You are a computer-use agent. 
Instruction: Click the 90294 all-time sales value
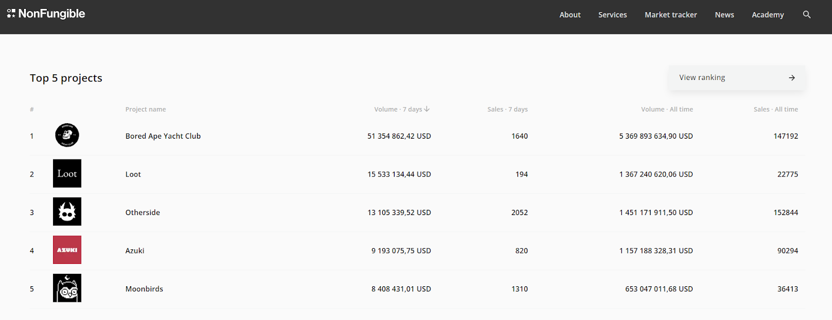(788, 250)
